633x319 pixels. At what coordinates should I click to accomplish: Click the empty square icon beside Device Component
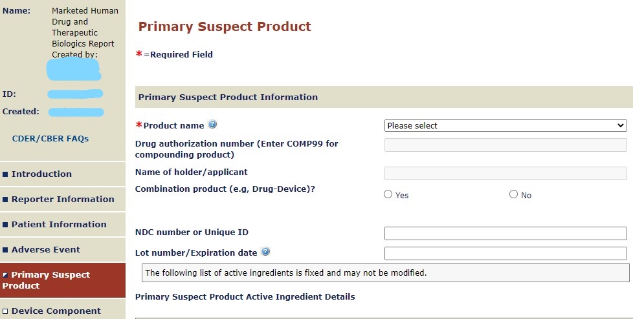pyautogui.click(x=6, y=311)
